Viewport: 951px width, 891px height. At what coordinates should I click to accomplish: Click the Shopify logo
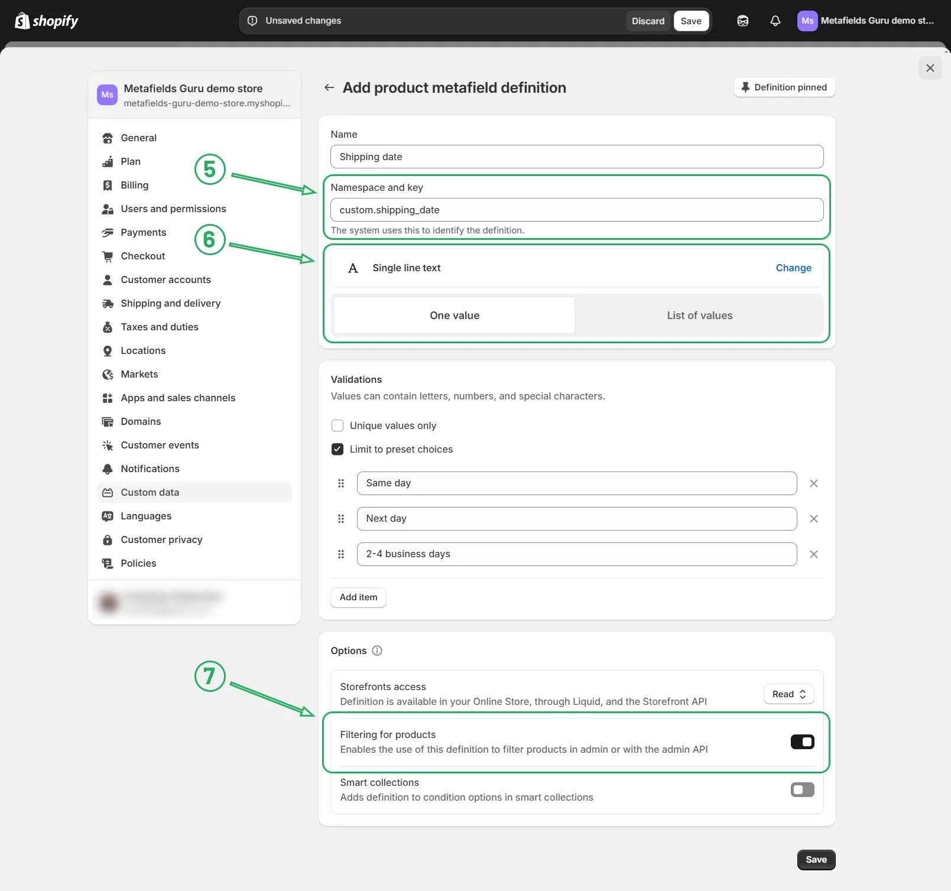[x=46, y=21]
